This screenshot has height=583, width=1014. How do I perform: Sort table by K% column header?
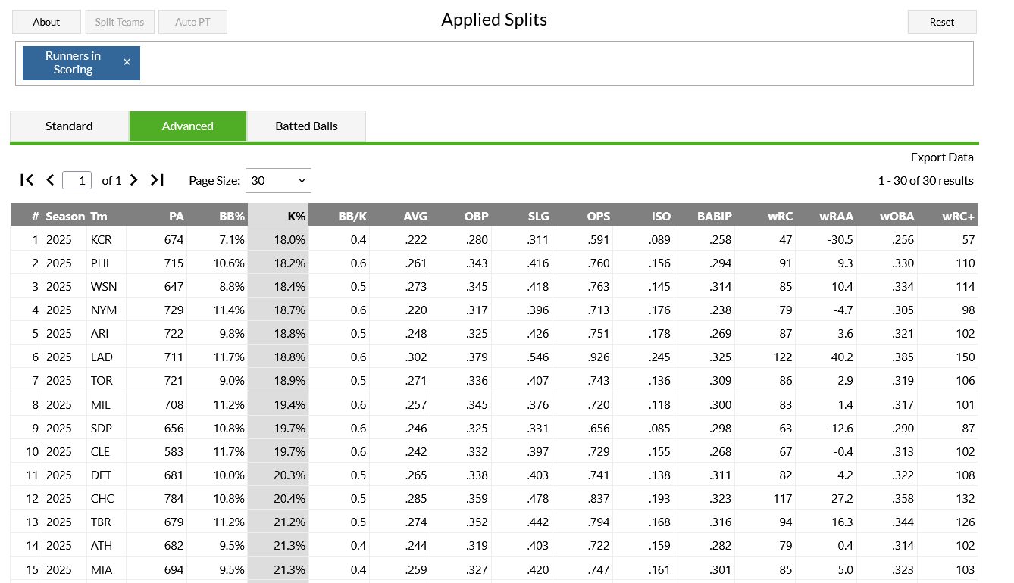(x=296, y=216)
